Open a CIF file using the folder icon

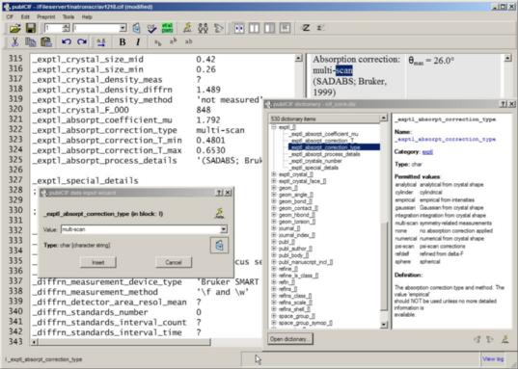(14, 28)
